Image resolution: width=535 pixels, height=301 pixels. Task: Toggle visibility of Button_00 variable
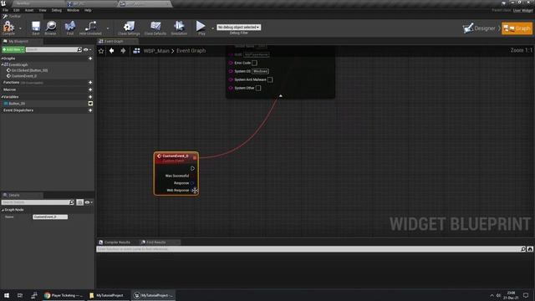pyautogui.click(x=90, y=104)
